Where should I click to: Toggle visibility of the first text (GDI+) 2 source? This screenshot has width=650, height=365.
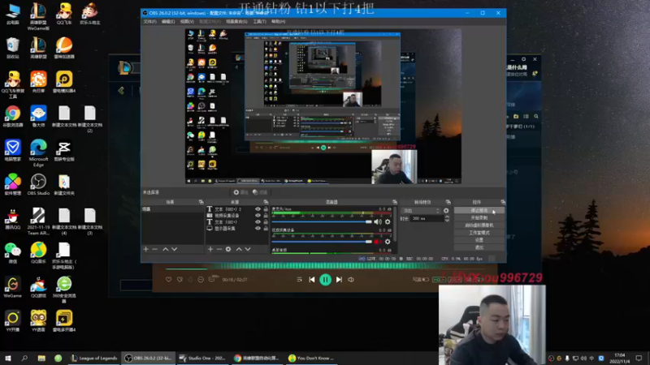(x=258, y=209)
